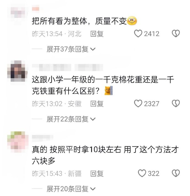Open username above 这跟小学一年级 comment
This screenshot has width=190, height=196.
pyautogui.click(x=67, y=67)
